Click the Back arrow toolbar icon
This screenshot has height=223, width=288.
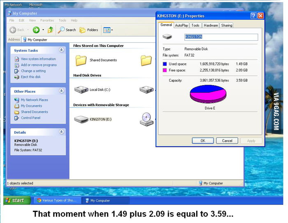[13, 30]
